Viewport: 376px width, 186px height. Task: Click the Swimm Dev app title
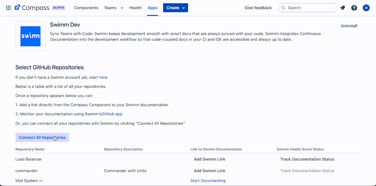(x=65, y=25)
